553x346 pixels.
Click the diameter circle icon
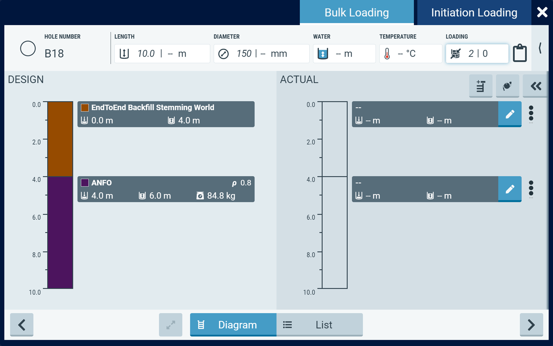click(x=223, y=54)
